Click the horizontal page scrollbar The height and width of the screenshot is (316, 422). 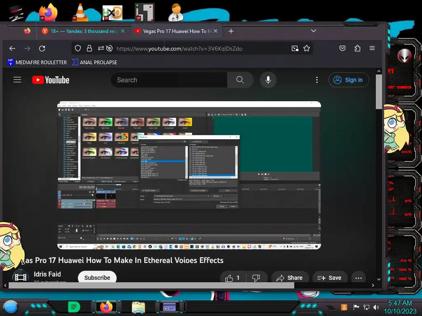151,286
